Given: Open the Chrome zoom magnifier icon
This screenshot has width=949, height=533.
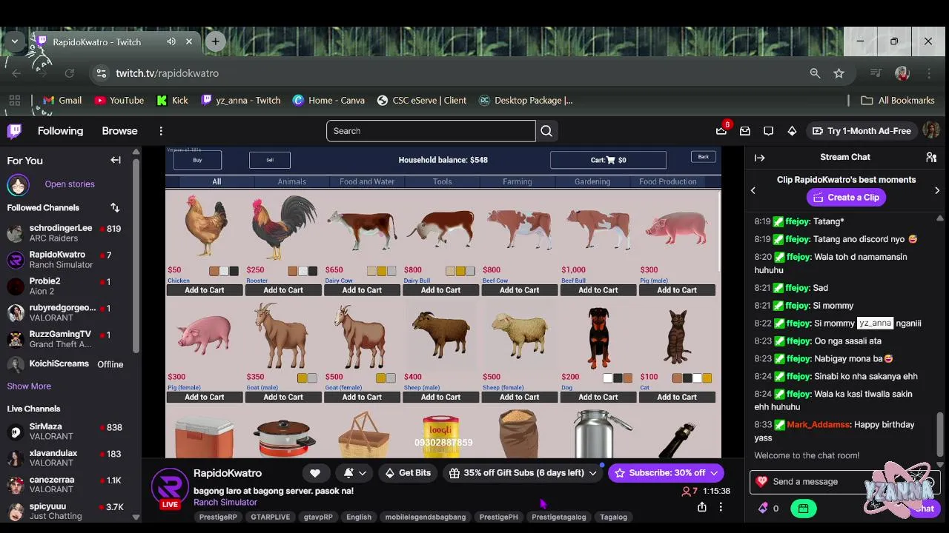Looking at the screenshot, I should (x=815, y=73).
